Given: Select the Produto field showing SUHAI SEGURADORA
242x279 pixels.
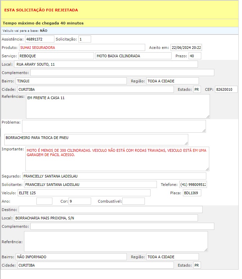Looking at the screenshot, I should tap(82, 48).
